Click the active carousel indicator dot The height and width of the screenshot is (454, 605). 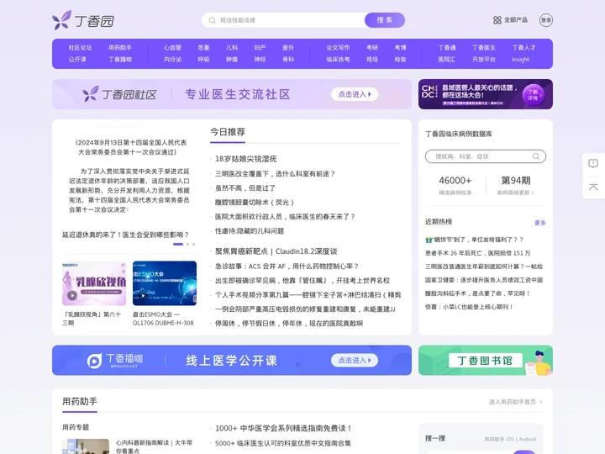coord(178,244)
